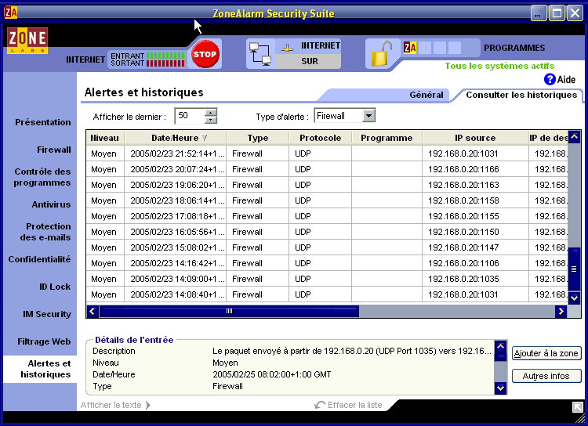The width and height of the screenshot is (588, 426).
Task: Click the ZA program icon beside PROGRAMMES
Action: (410, 48)
